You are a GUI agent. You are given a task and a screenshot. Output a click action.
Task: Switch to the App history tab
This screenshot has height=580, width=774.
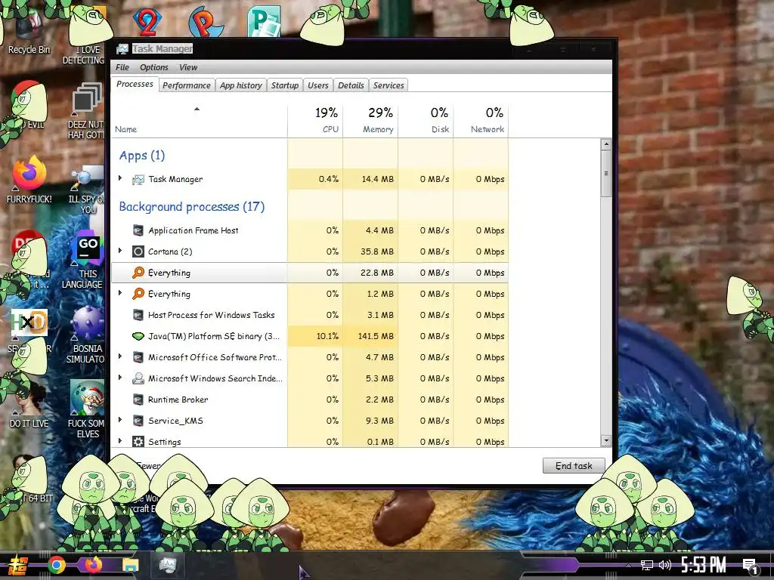click(x=241, y=85)
